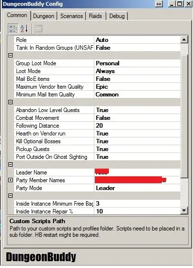
Task: Click the Following Distance value field
Action: 137,126
